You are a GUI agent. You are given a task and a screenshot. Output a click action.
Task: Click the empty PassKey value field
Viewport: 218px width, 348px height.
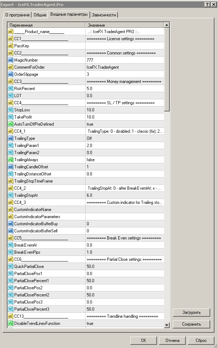[x=125, y=46]
